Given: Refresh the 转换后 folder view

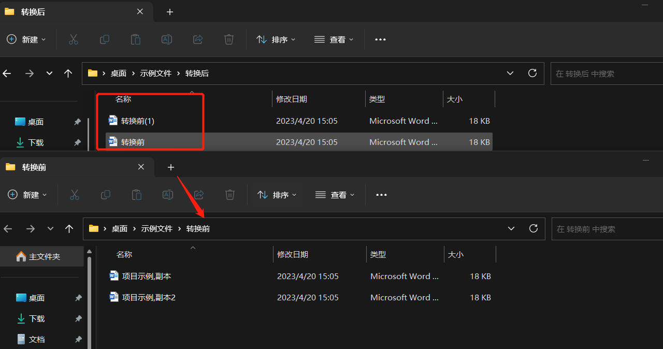Looking at the screenshot, I should click(x=532, y=73).
